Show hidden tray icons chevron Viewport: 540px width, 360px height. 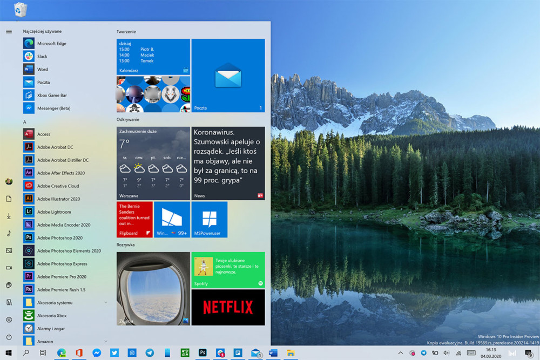[x=401, y=353]
